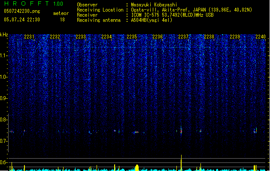Click the 2237 time marker

click(183, 37)
